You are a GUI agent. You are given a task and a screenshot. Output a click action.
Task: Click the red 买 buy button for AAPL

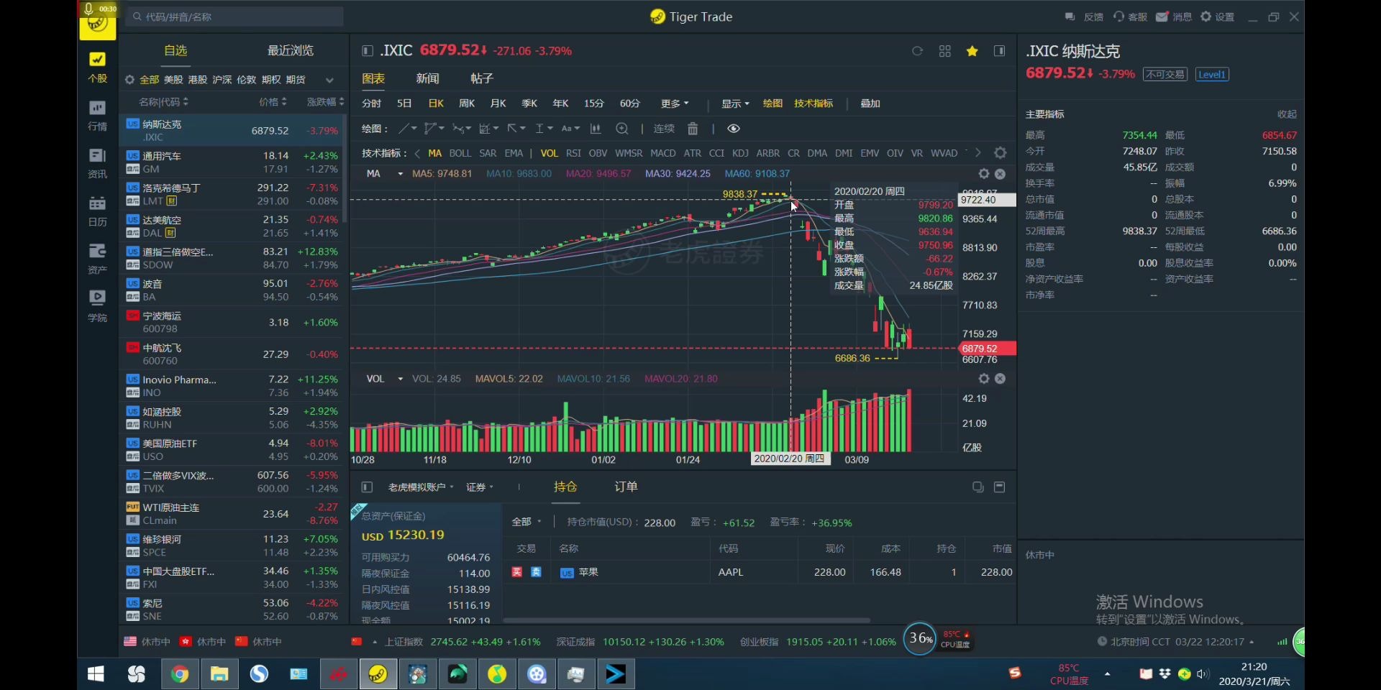(516, 572)
